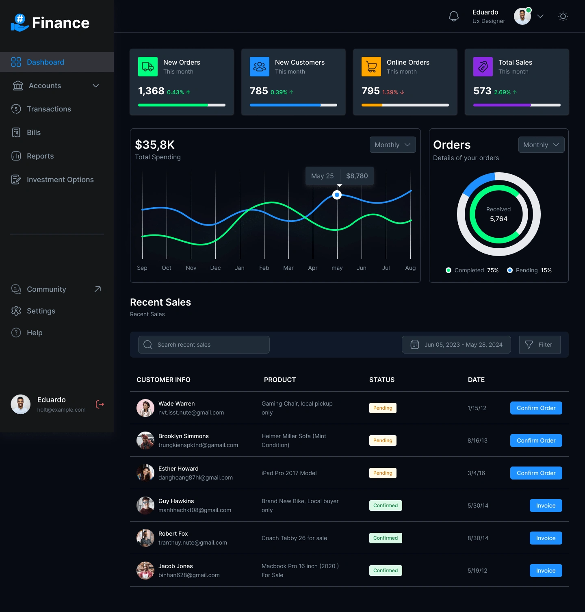
Task: Click the green New Orders truck icon
Action: click(148, 67)
